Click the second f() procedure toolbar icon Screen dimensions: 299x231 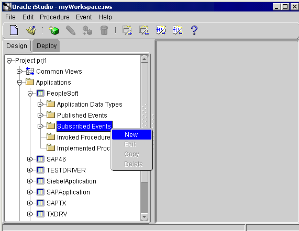[178, 30]
